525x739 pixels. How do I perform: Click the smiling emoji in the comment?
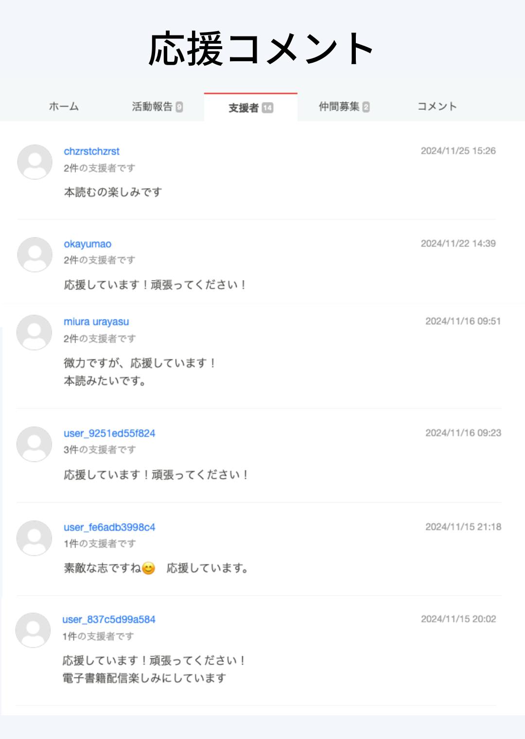[x=148, y=568]
